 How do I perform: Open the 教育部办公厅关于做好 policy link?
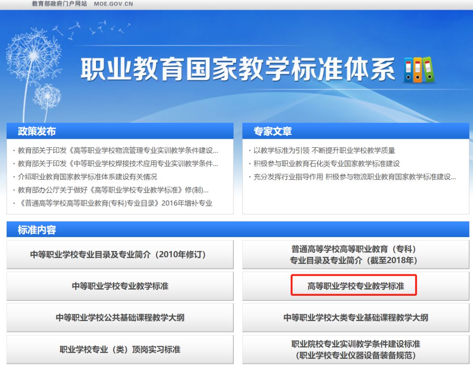click(x=113, y=190)
